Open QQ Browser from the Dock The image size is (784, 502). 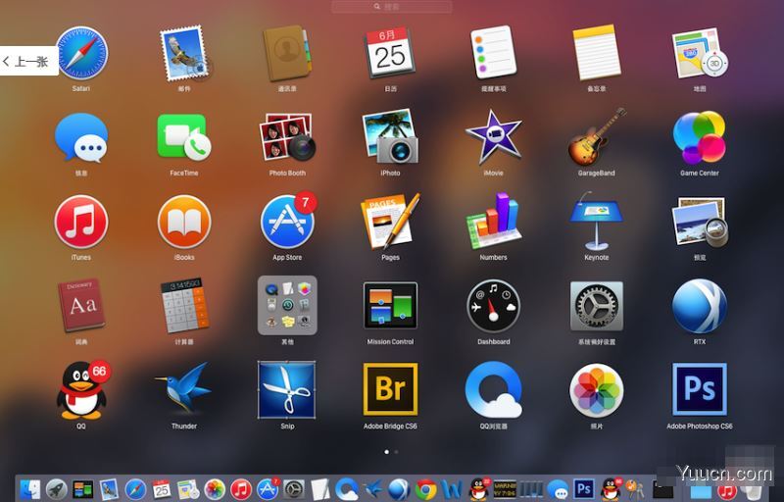[347, 489]
